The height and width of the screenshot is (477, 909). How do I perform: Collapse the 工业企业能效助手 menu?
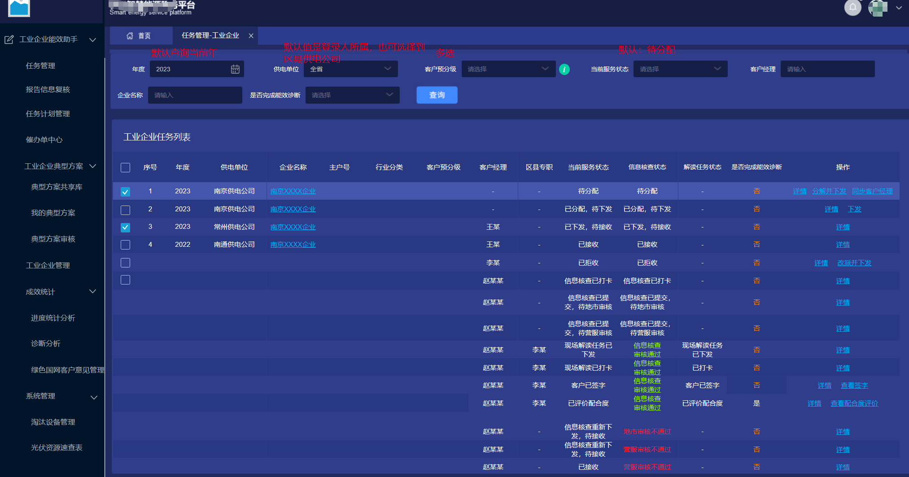[x=93, y=39]
